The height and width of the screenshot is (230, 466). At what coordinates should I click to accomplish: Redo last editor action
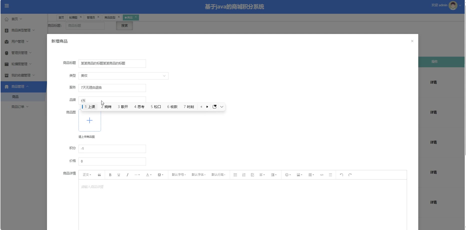[350, 175]
